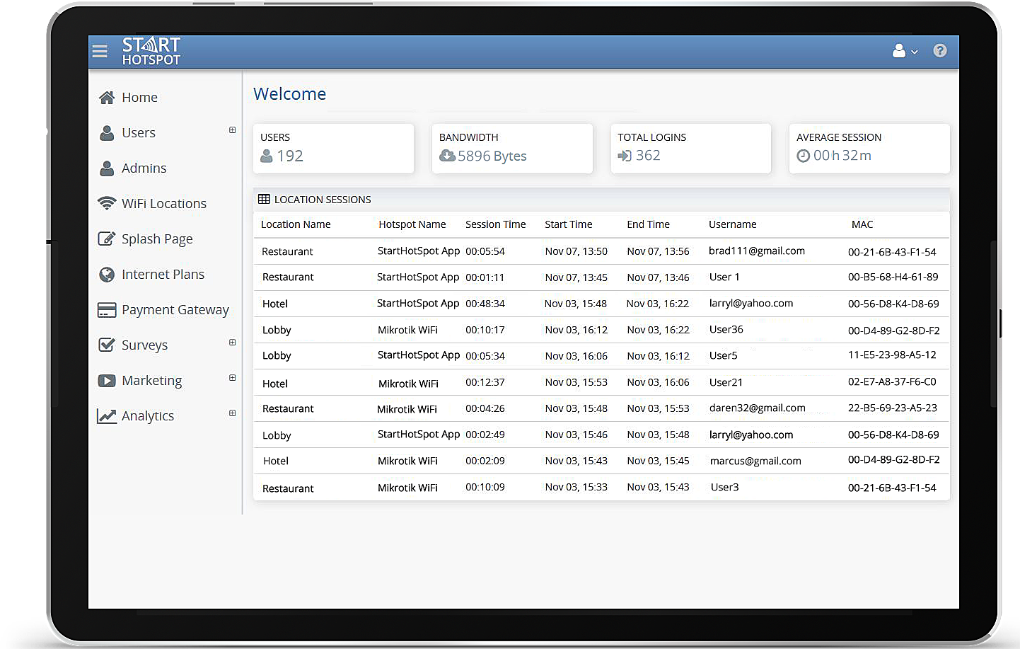Select MAC 00-B5-68-H4-61-89
This screenshot has width=1020, height=649.
tap(893, 277)
